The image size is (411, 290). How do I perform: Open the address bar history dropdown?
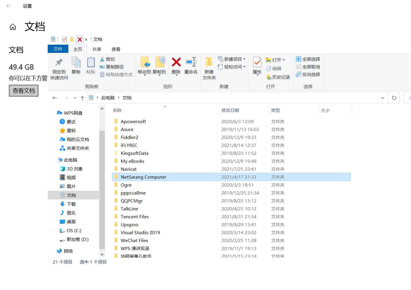[382, 98]
